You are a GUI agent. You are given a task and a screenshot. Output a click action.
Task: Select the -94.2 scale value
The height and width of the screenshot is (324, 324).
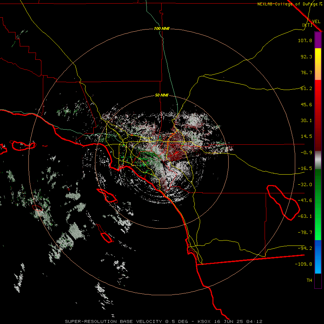point(305,248)
